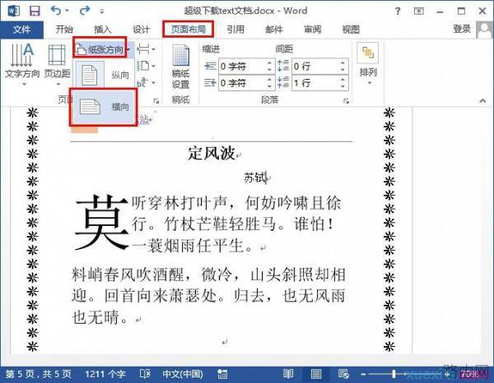Viewport: 494px width, 383px height.
Task: Click the title 定风波 in document
Action: [x=212, y=154]
